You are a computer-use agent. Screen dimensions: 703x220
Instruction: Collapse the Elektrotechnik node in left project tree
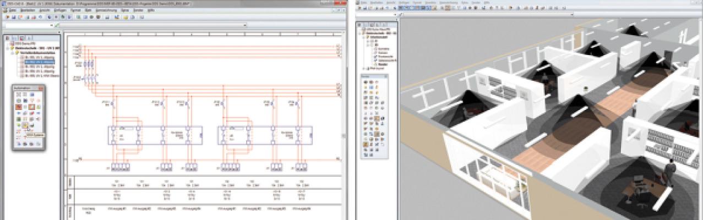(8, 48)
